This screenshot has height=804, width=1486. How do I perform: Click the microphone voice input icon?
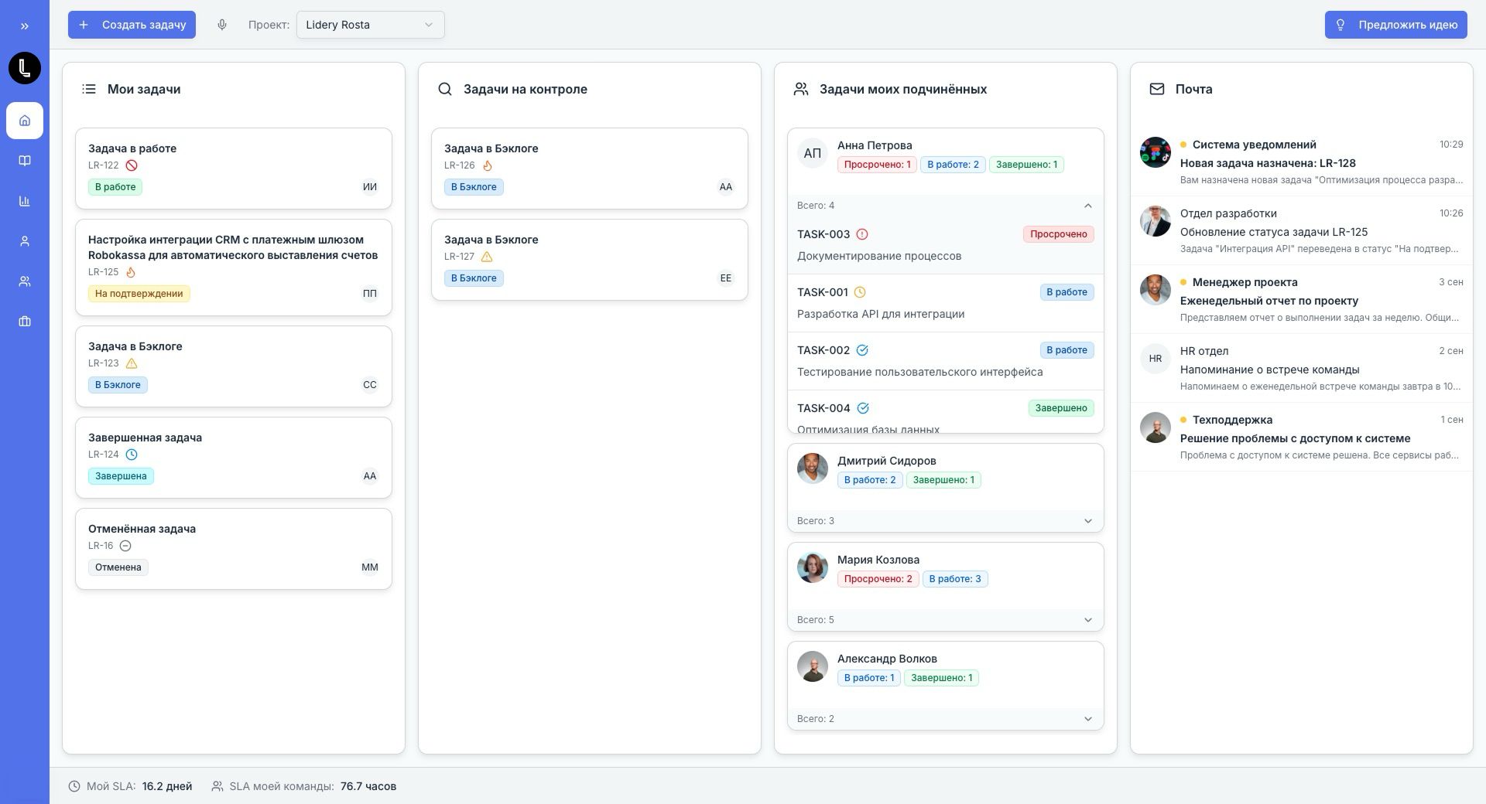coord(222,25)
